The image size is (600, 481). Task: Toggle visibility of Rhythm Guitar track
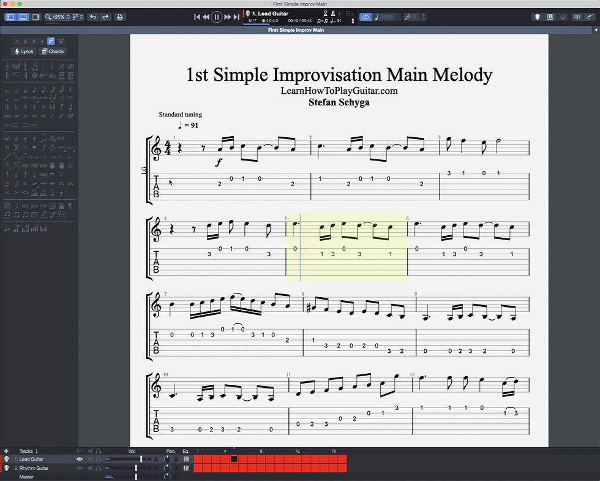[x=80, y=468]
